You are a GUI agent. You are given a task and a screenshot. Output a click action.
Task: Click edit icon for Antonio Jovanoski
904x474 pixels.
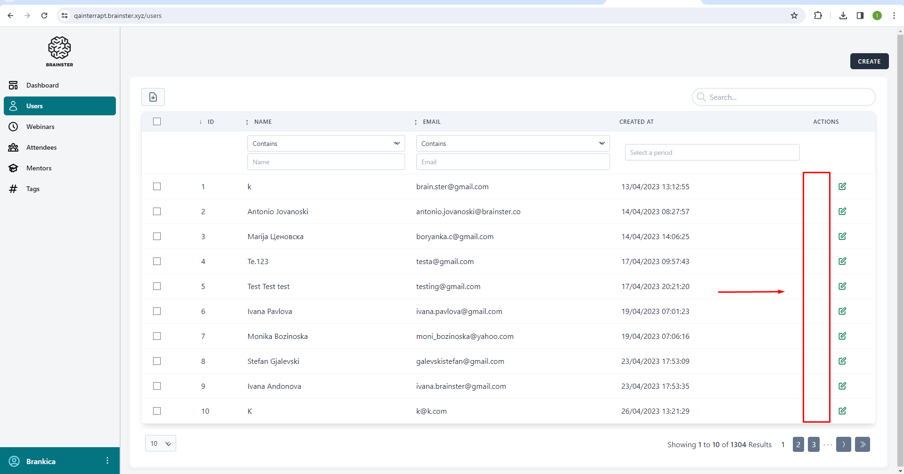point(842,211)
